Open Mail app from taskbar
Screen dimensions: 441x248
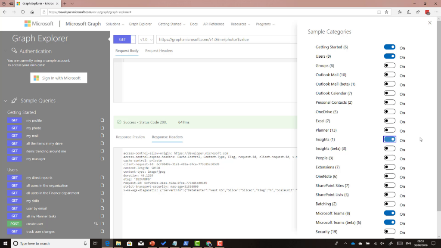pyautogui.click(x=141, y=243)
